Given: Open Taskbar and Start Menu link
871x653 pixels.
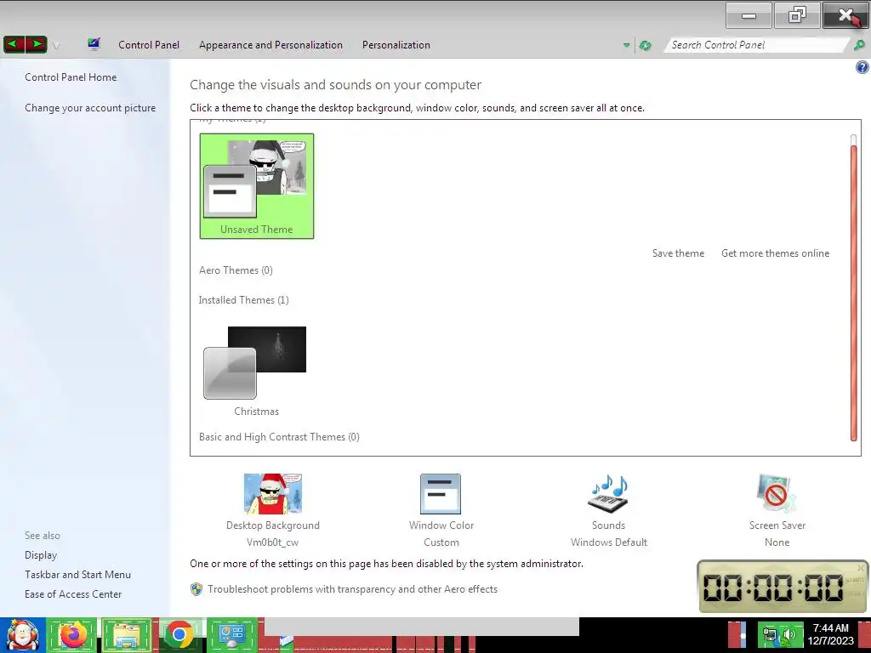Looking at the screenshot, I should tap(77, 575).
